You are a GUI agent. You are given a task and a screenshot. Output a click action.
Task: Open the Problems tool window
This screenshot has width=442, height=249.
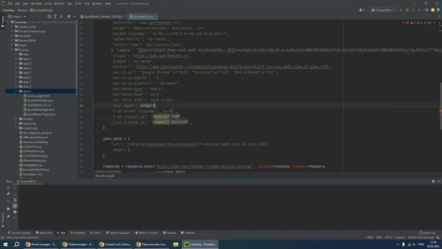click(77, 233)
